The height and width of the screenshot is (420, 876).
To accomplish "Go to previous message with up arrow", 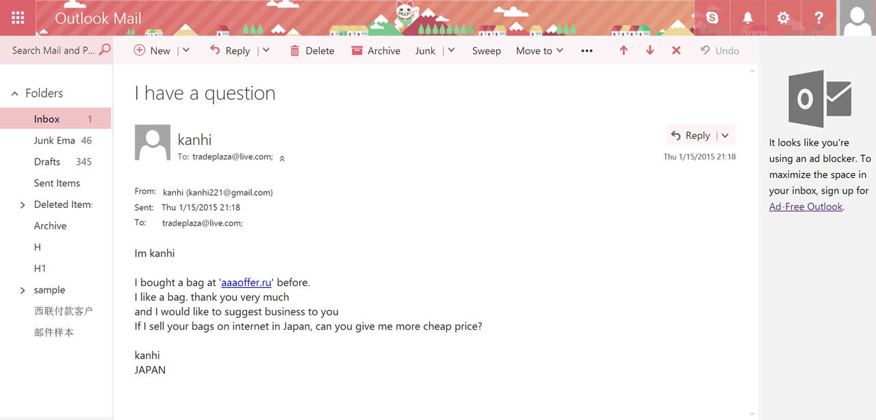I will point(623,51).
